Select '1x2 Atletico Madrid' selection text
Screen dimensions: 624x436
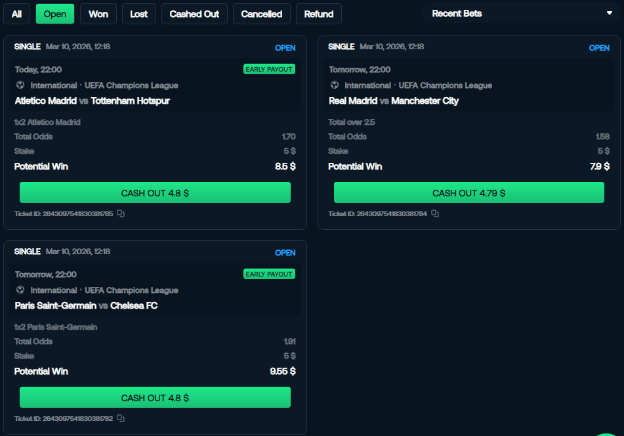click(x=47, y=122)
